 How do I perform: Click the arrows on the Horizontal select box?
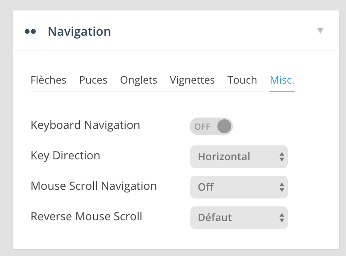coord(282,157)
